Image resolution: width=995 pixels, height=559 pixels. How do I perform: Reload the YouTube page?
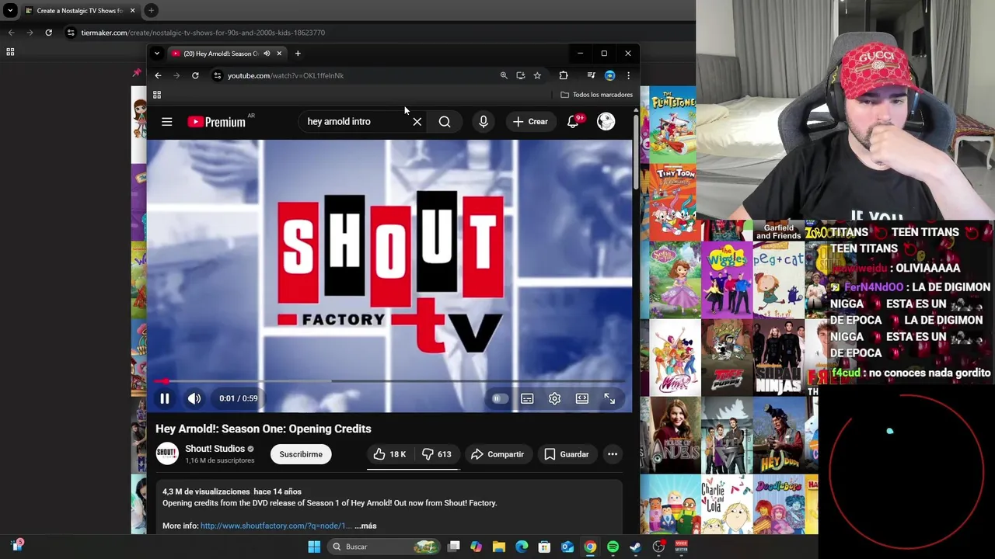coord(195,75)
